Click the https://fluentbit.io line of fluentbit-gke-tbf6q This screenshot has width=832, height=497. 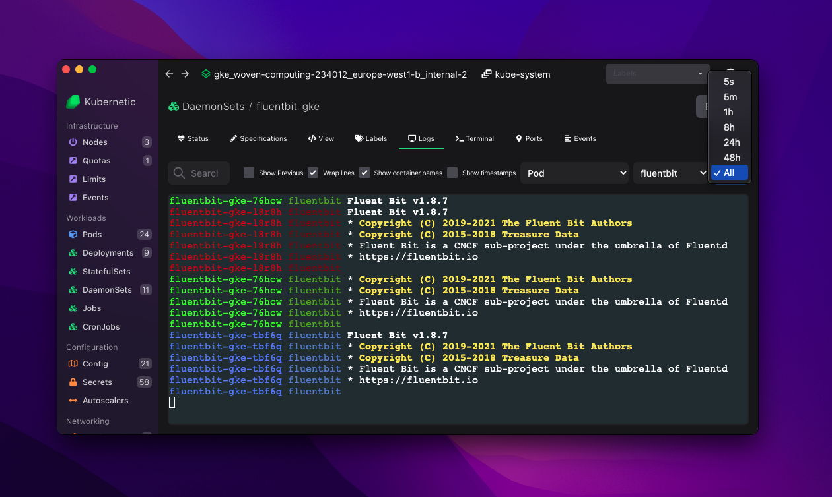[x=324, y=380]
